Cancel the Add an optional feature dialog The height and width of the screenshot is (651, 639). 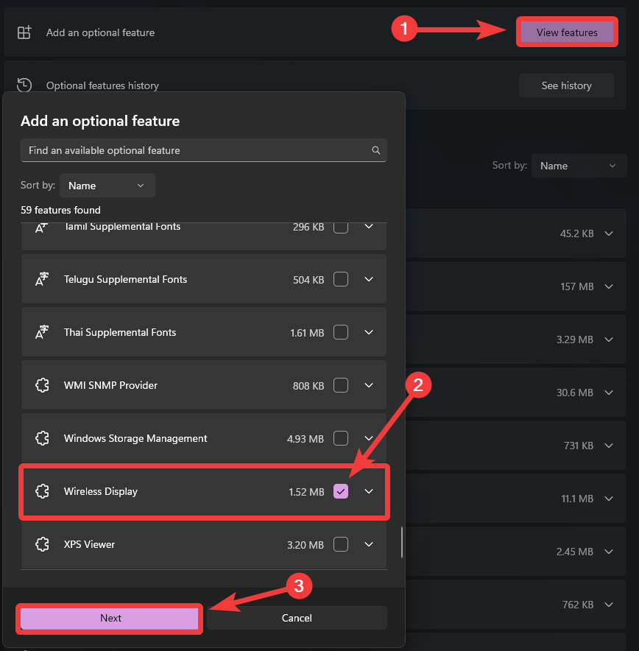pos(297,618)
